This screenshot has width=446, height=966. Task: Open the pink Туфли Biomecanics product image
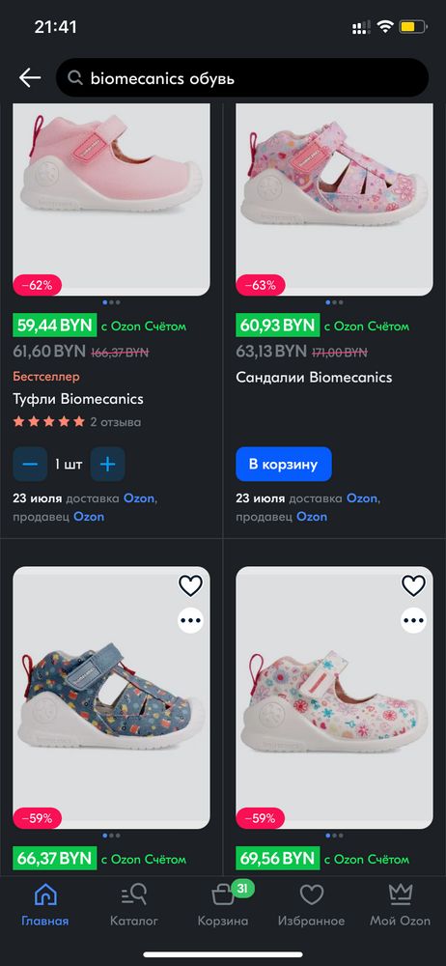[112, 199]
